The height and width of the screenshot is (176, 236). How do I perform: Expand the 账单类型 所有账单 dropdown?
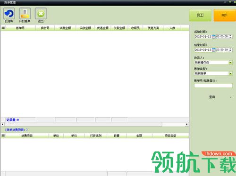(x=230, y=73)
